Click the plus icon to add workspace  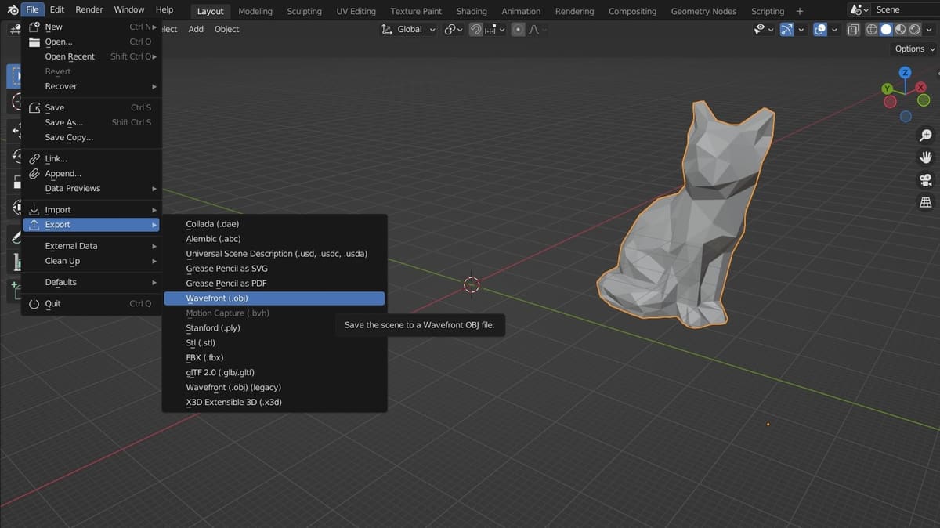(799, 11)
